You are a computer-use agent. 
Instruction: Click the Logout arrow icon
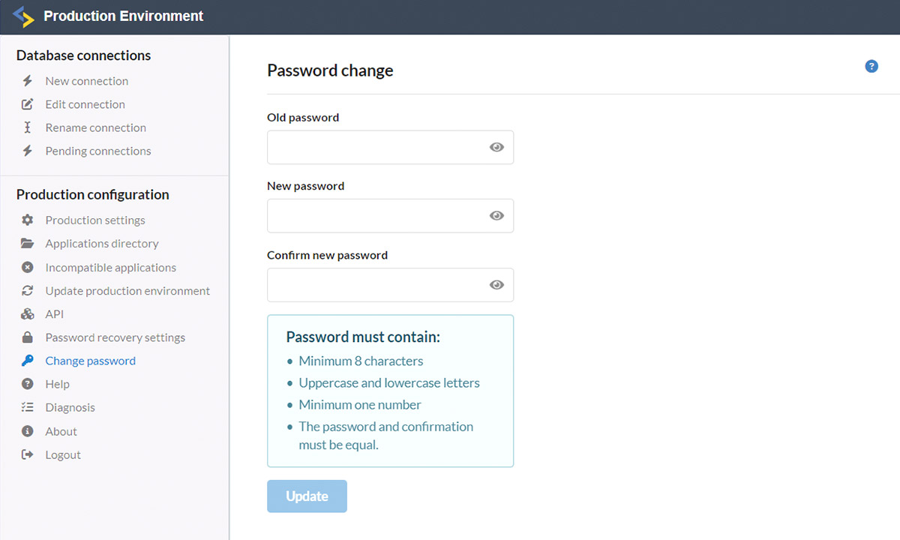pyautogui.click(x=28, y=454)
